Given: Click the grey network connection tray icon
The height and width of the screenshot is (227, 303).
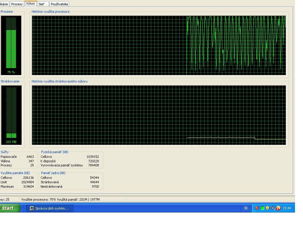Looking at the screenshot, I should coord(273,208).
